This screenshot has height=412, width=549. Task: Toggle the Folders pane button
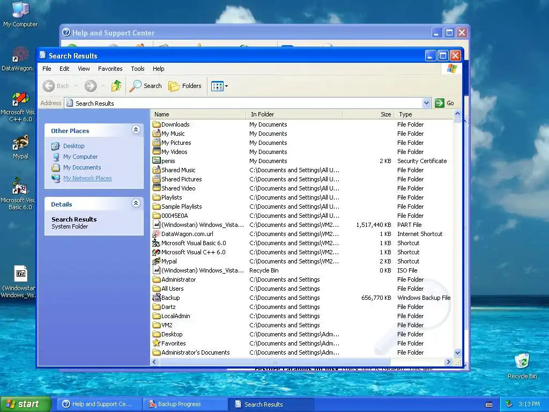coord(185,86)
